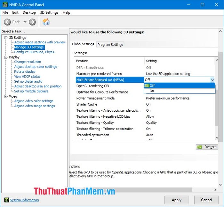
Task: Click the System Information icon
Action: (6, 200)
